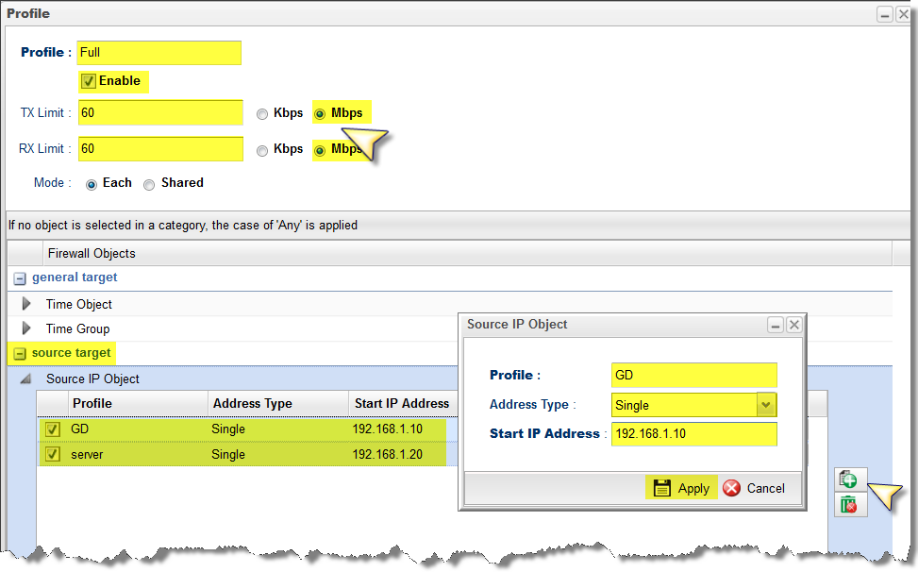Uncheck the GD source IP row
918x572 pixels.
(x=54, y=429)
